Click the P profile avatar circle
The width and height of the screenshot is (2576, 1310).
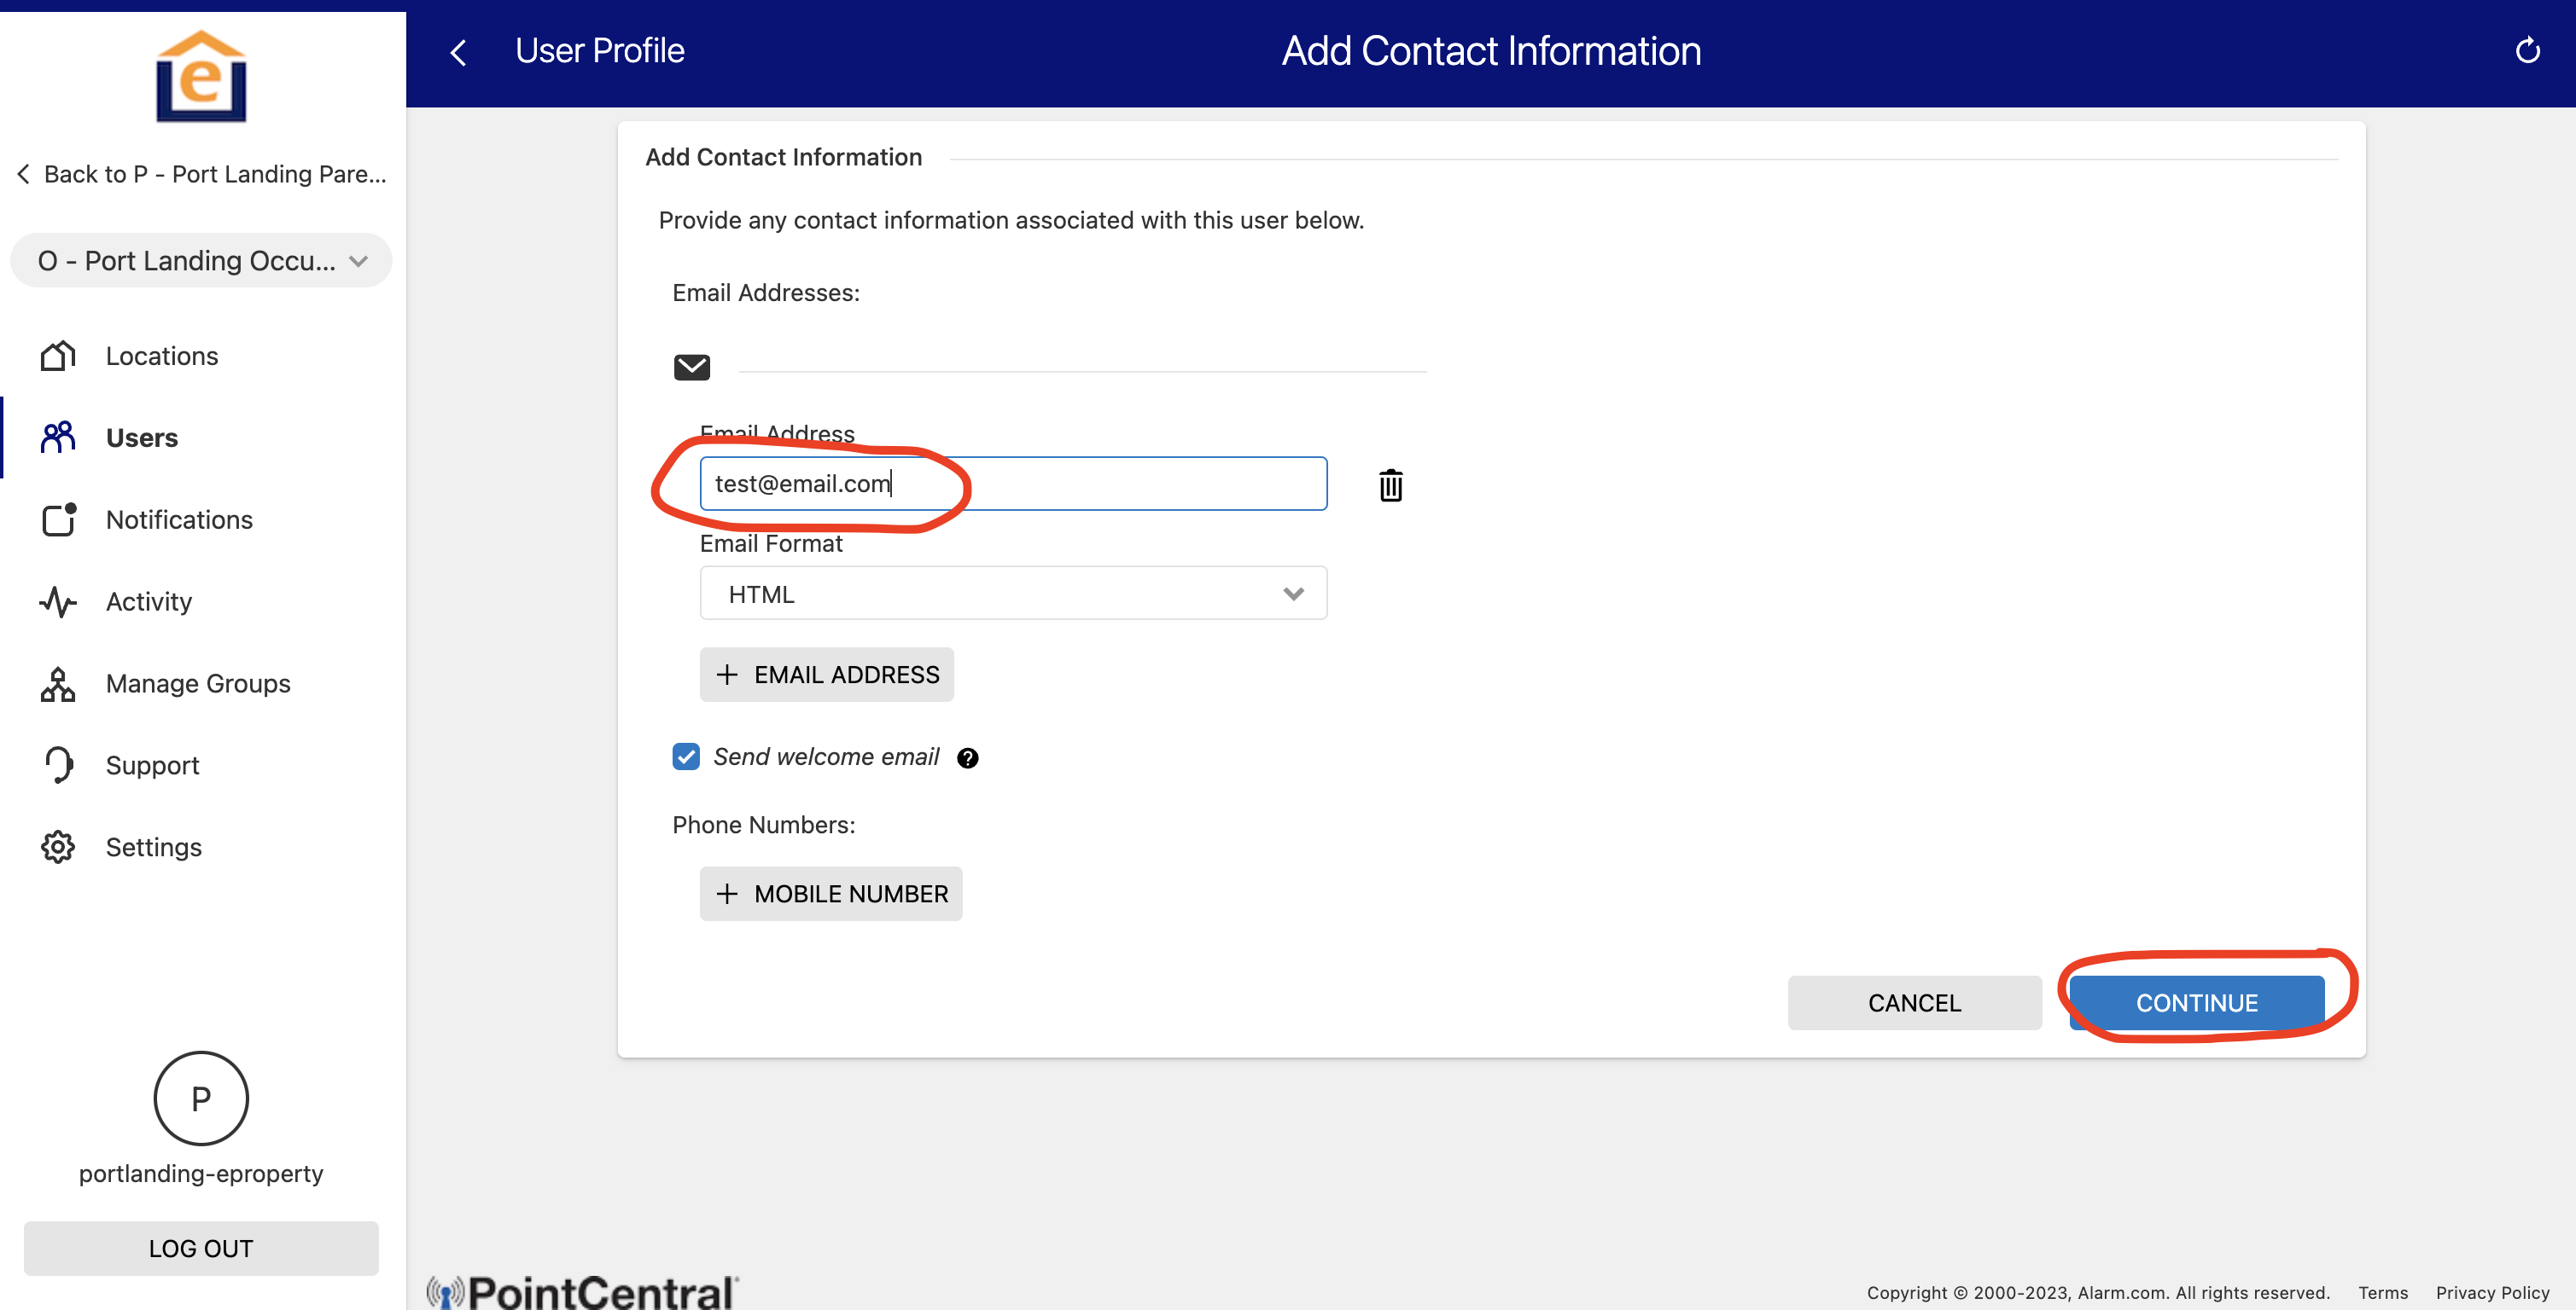[x=200, y=1097]
